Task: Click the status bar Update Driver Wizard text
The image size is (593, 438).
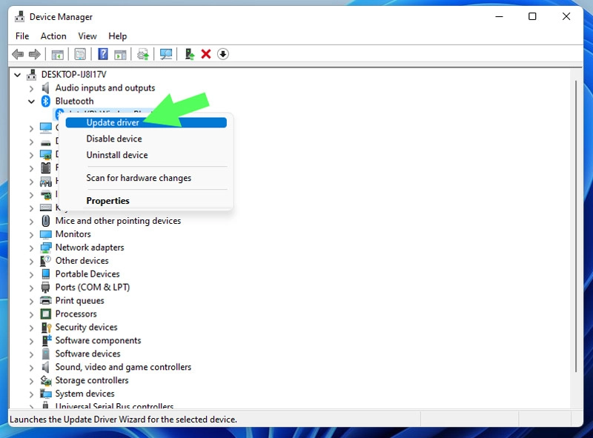Action: pyautogui.click(x=123, y=419)
